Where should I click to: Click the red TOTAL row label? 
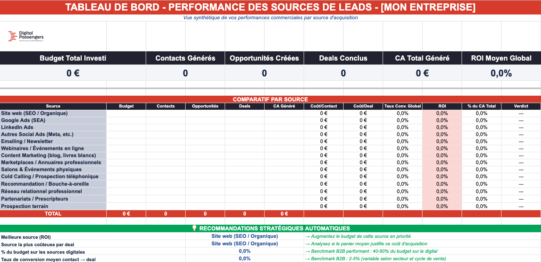tap(53, 213)
